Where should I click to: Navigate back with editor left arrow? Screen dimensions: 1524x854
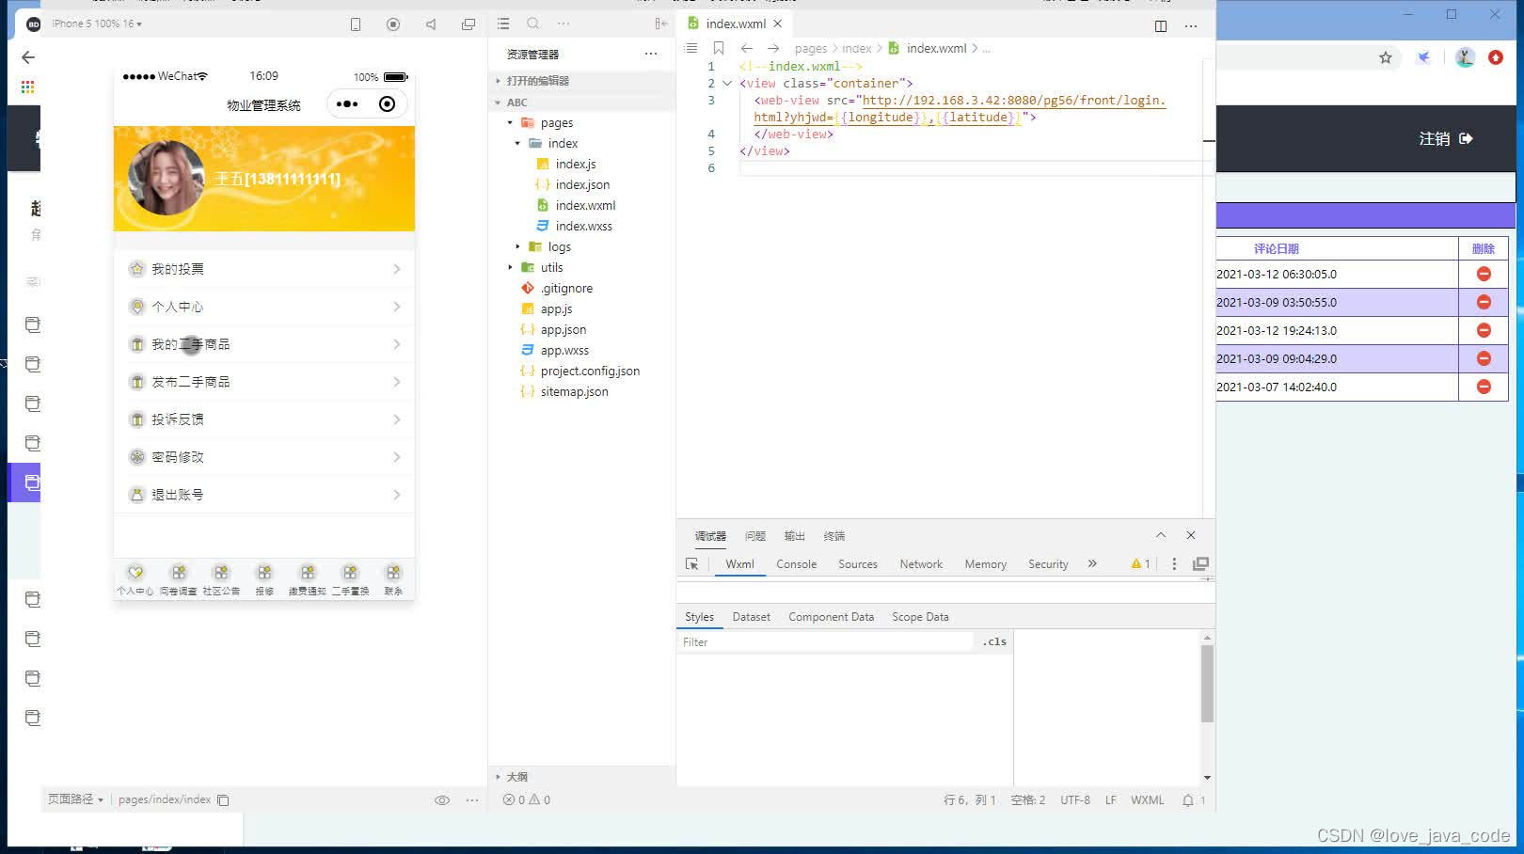click(747, 48)
